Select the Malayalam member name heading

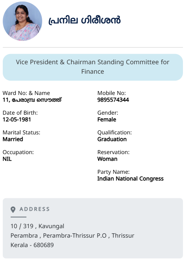click(x=84, y=20)
